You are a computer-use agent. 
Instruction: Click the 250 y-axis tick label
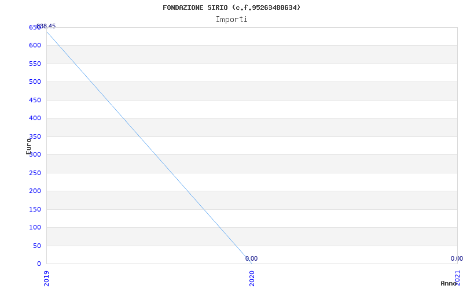[35, 173]
